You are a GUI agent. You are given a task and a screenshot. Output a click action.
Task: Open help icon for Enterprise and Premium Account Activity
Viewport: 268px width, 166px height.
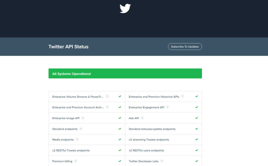point(107,107)
